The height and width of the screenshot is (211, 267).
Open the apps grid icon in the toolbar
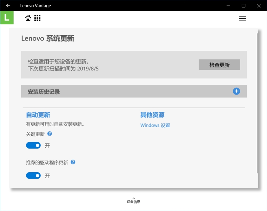point(37,18)
